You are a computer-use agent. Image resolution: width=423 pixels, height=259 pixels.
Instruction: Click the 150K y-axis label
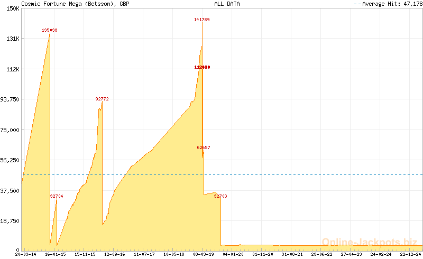tap(12, 8)
